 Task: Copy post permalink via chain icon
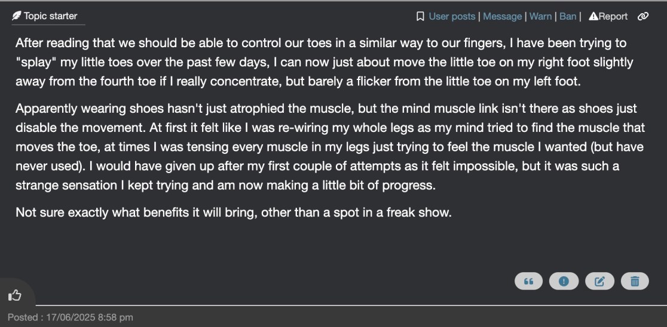pos(643,17)
